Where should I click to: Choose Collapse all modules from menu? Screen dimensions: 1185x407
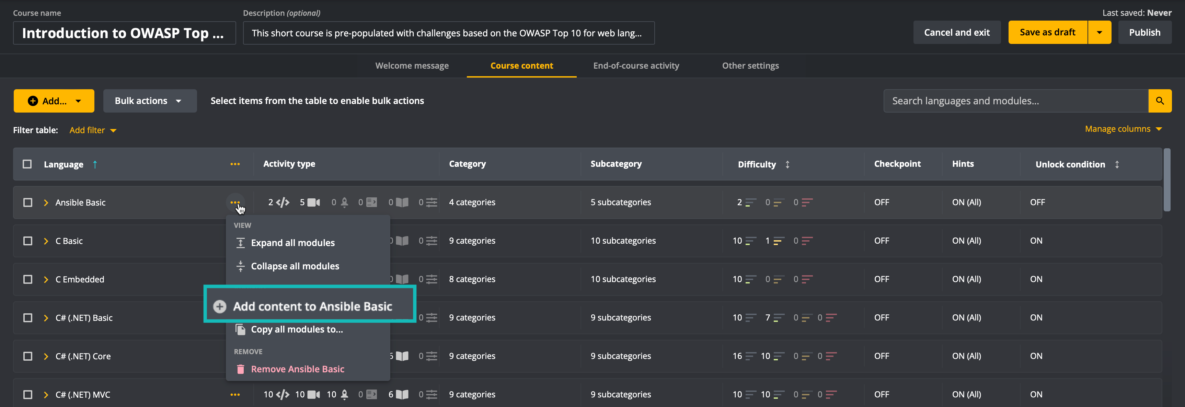tap(307, 266)
